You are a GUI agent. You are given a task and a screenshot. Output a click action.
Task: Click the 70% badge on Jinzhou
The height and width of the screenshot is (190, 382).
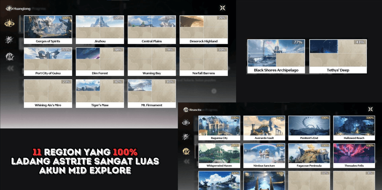click(118, 18)
